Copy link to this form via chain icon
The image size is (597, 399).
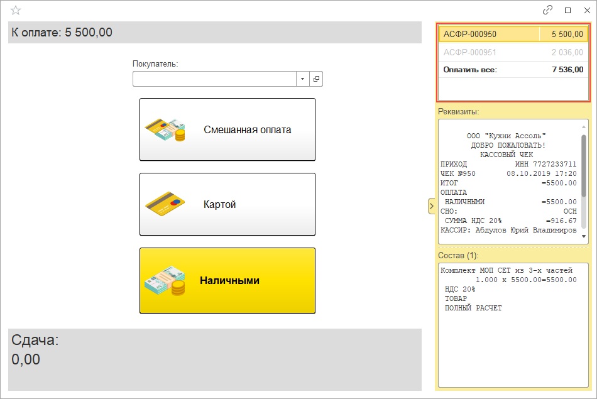tap(547, 10)
